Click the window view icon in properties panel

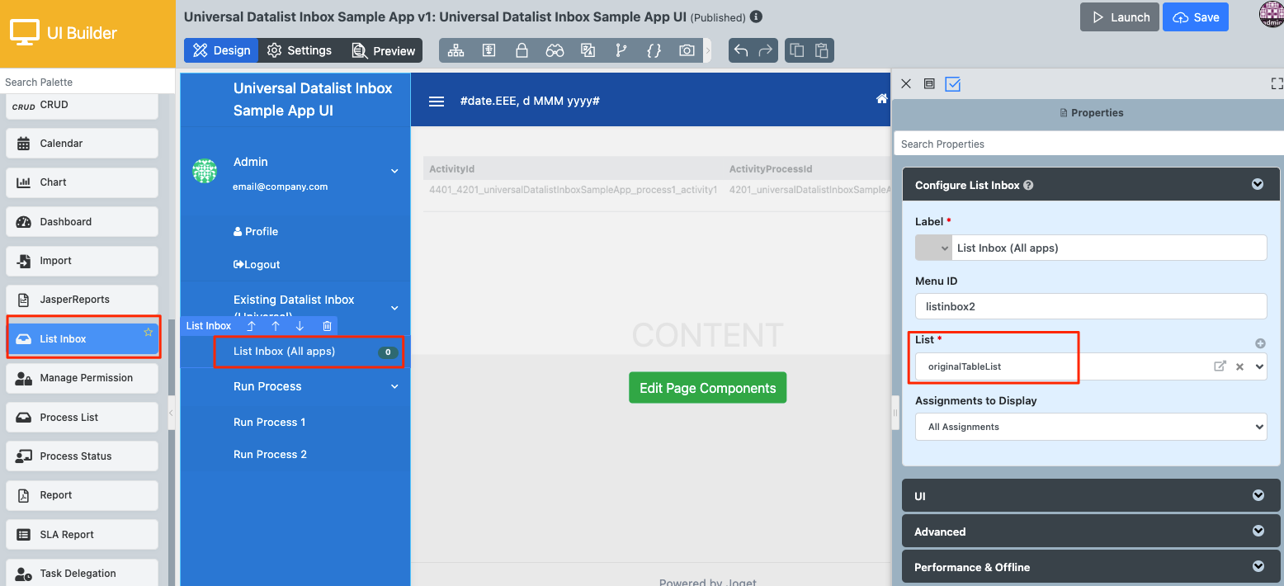(x=929, y=84)
